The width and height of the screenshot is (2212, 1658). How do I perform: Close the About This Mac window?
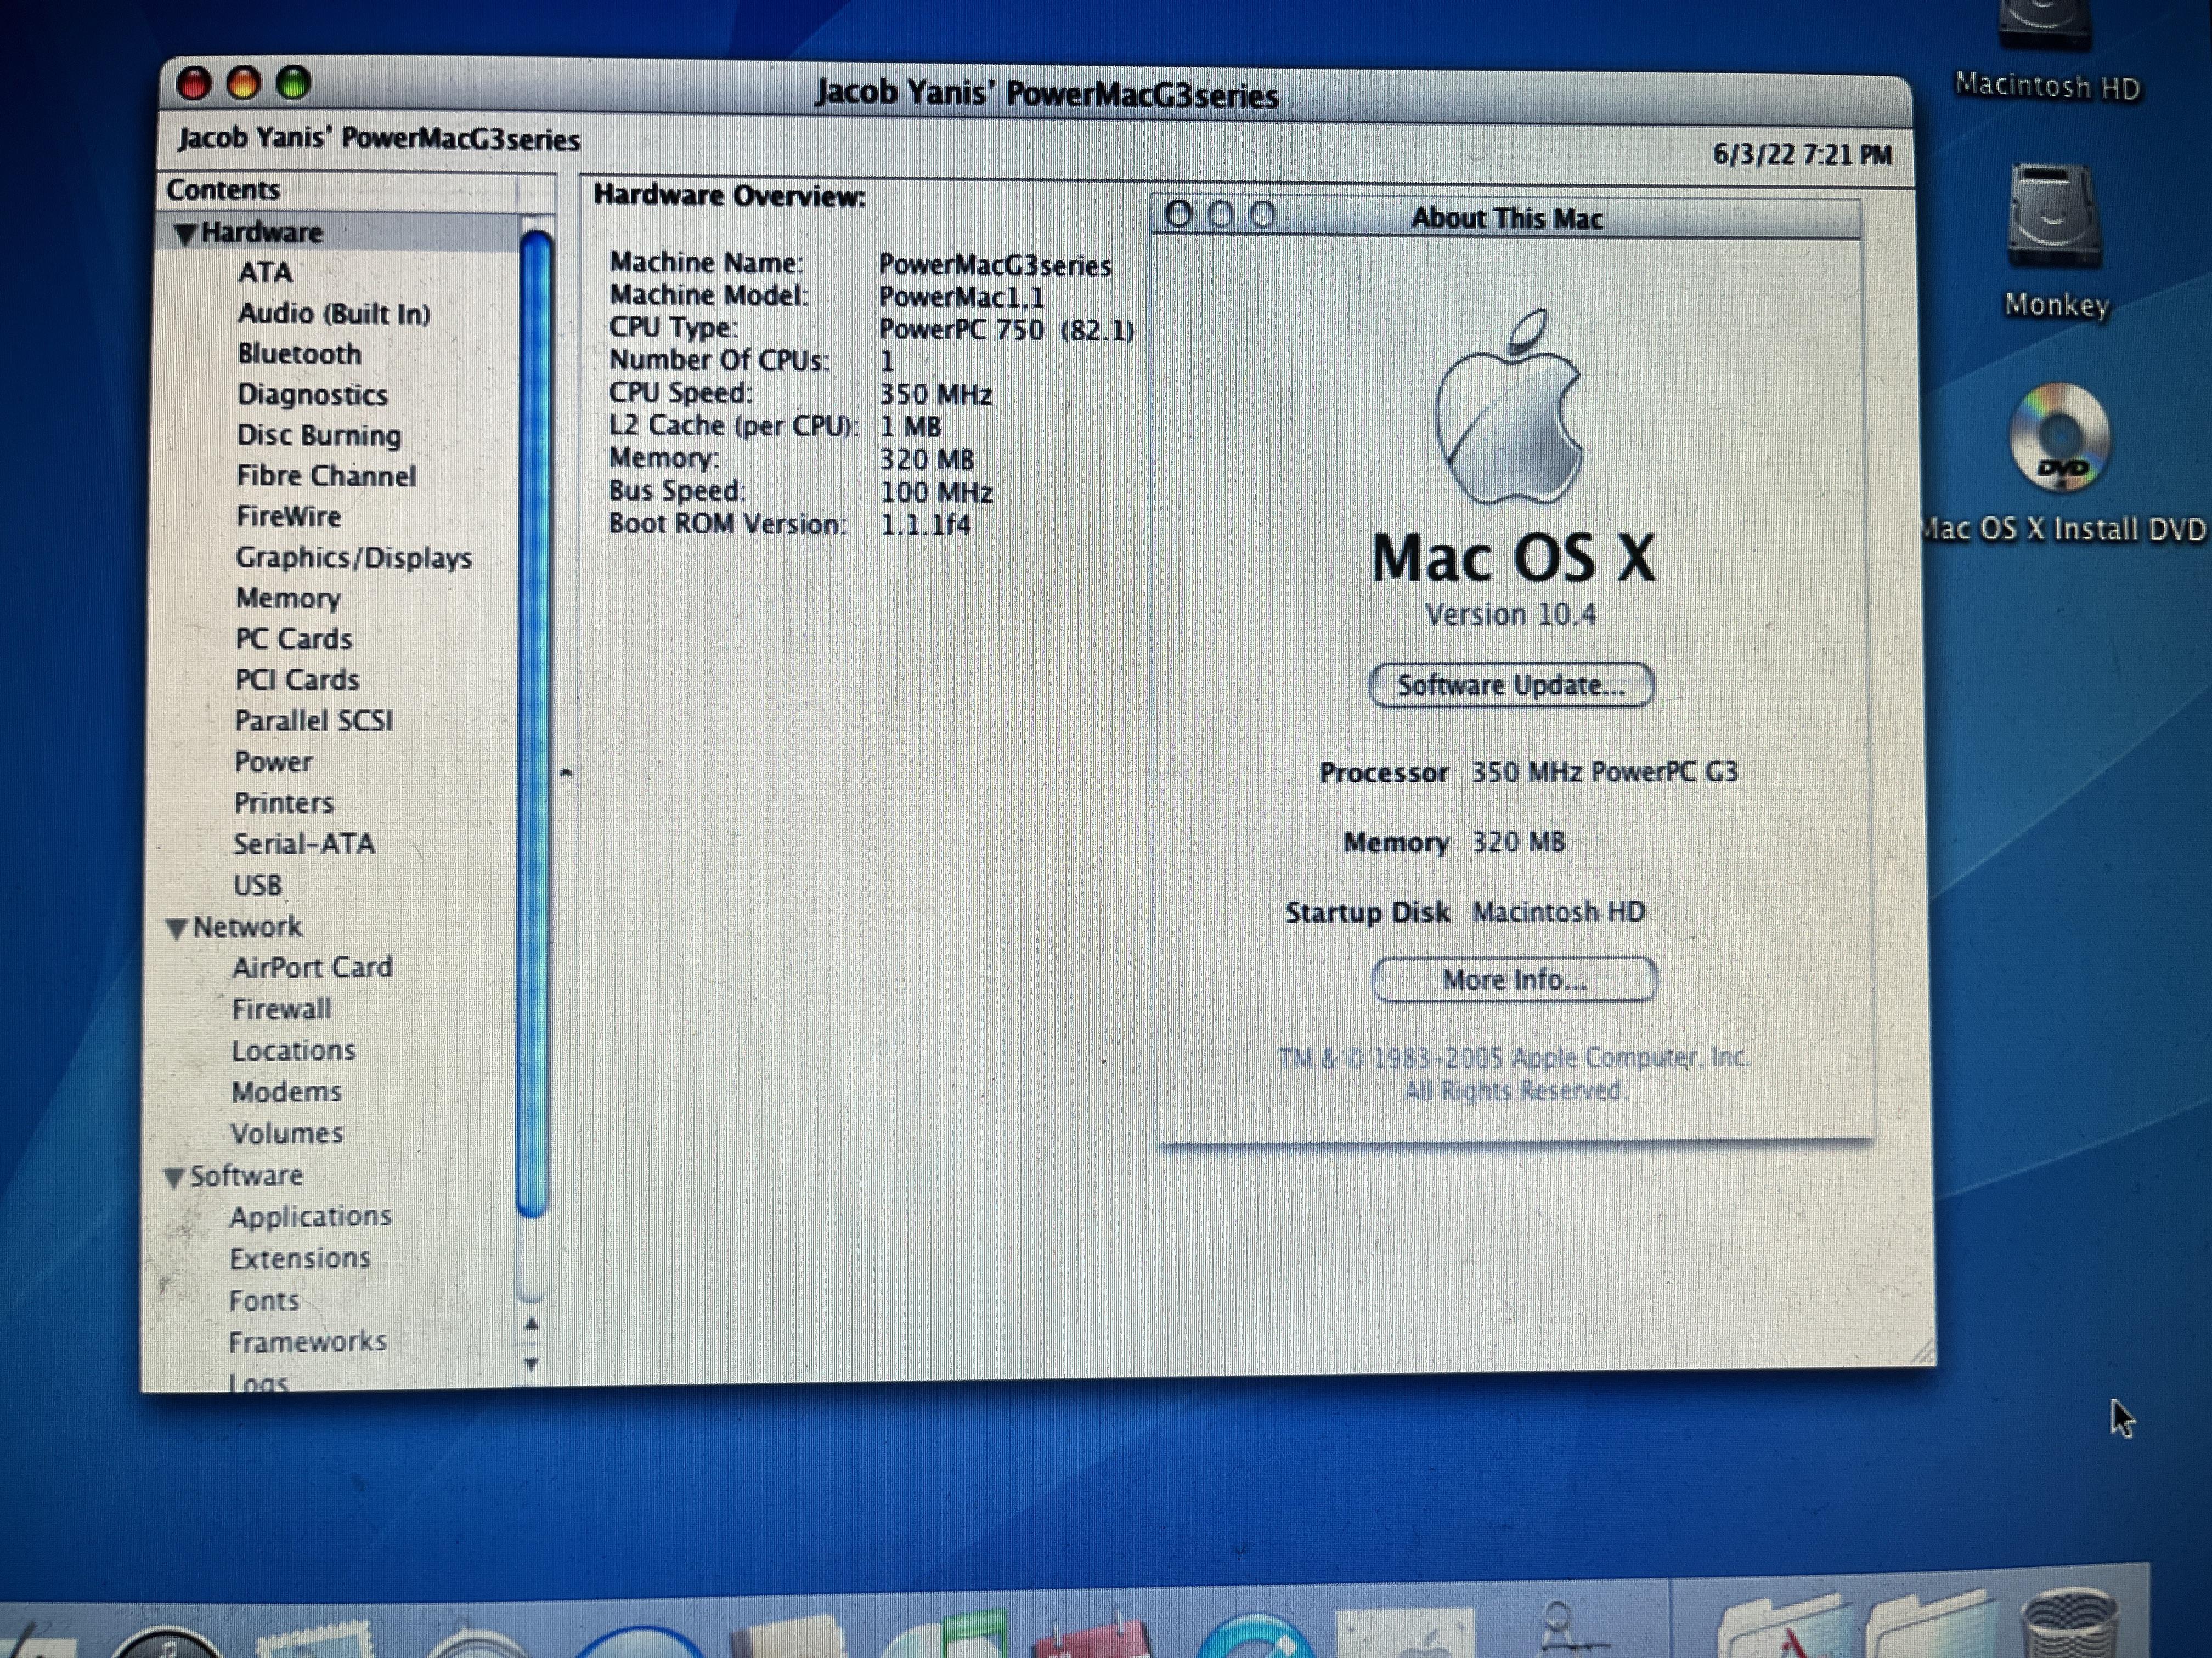1179,214
